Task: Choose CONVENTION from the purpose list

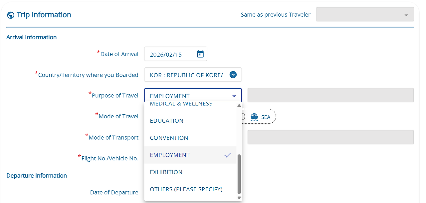Action: tap(169, 138)
